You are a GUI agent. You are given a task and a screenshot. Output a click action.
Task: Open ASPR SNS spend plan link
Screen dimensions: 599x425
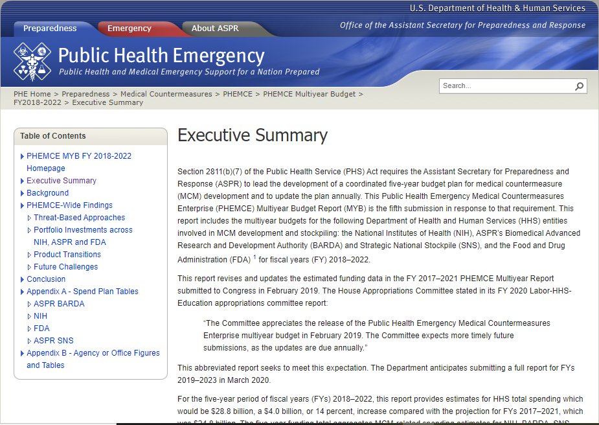pos(54,341)
